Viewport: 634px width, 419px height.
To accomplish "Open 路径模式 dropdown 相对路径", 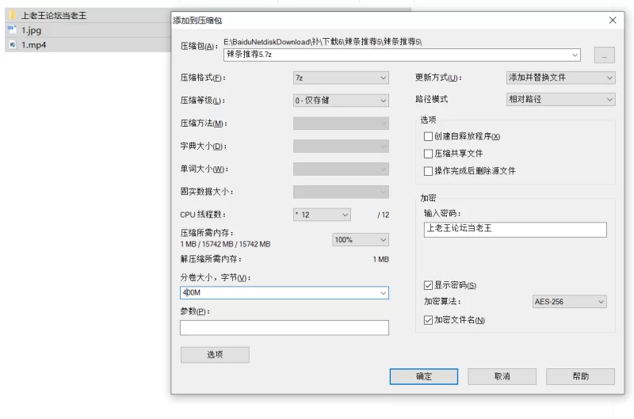I will [x=561, y=99].
